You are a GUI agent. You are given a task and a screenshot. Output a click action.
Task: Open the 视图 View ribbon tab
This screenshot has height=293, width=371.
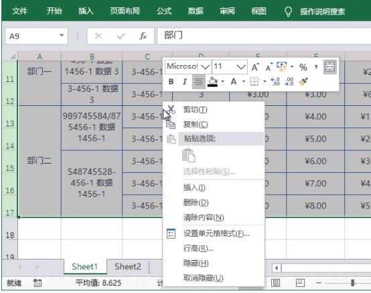click(x=258, y=11)
